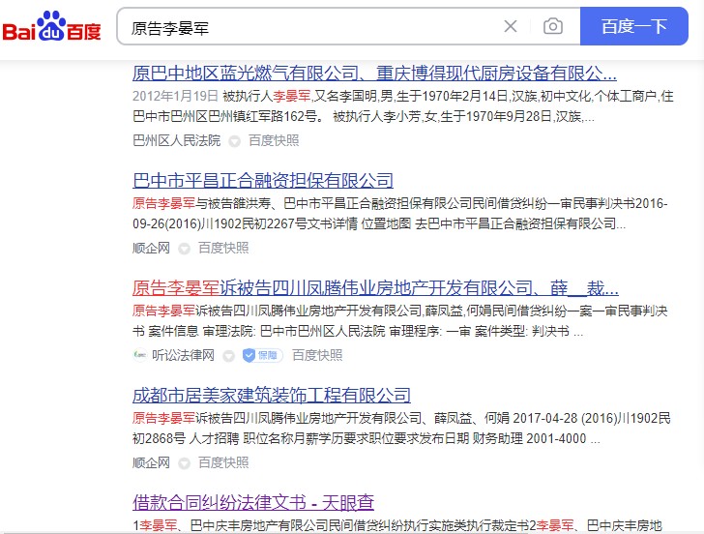
Task: Click the 保障 shield badge
Action: click(262, 355)
